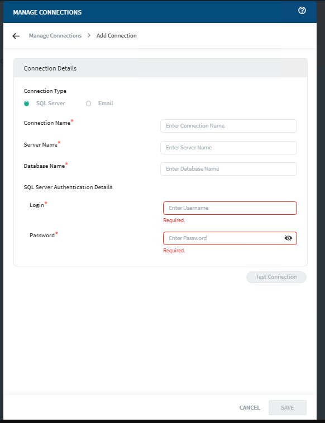Click the Email label text

point(106,104)
